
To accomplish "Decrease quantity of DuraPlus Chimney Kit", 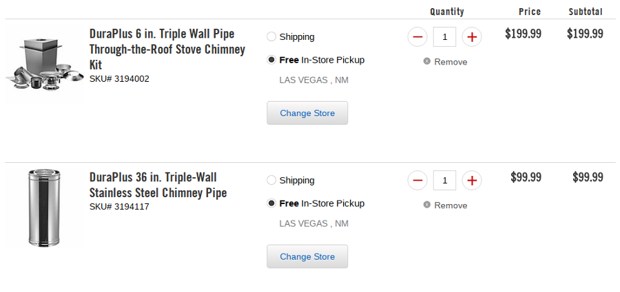I will pos(417,37).
